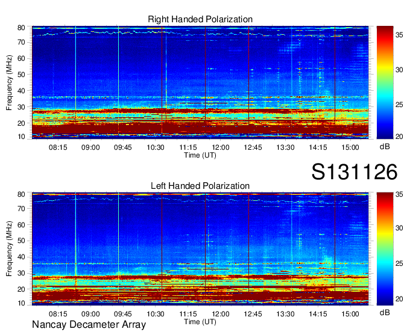Click the dB unit under Right Handed colorbar
Screen dimensions: 410x332
click(x=385, y=147)
